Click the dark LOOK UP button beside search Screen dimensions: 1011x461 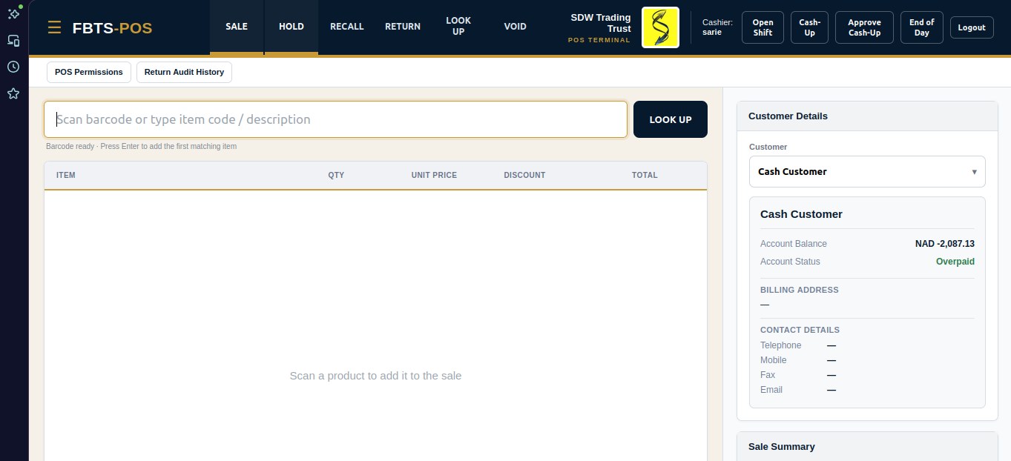click(x=671, y=119)
